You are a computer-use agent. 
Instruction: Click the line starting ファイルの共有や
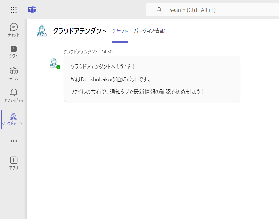tap(137, 92)
